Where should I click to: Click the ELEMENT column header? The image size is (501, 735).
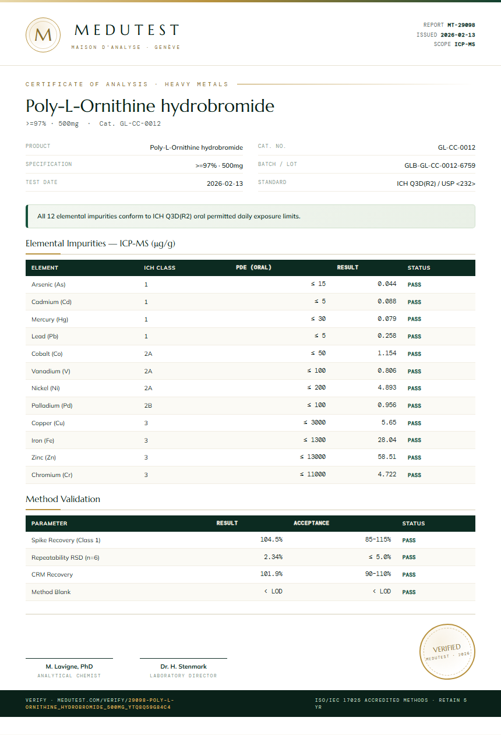[45, 268]
